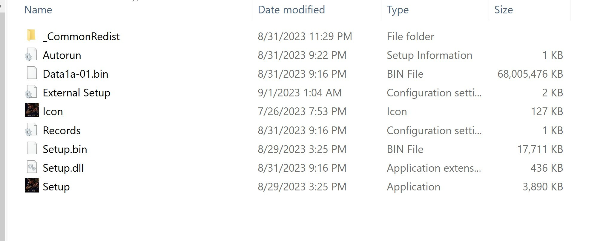This screenshot has height=241, width=603.
Task: Click the Records configuration file icon
Action: click(31, 130)
